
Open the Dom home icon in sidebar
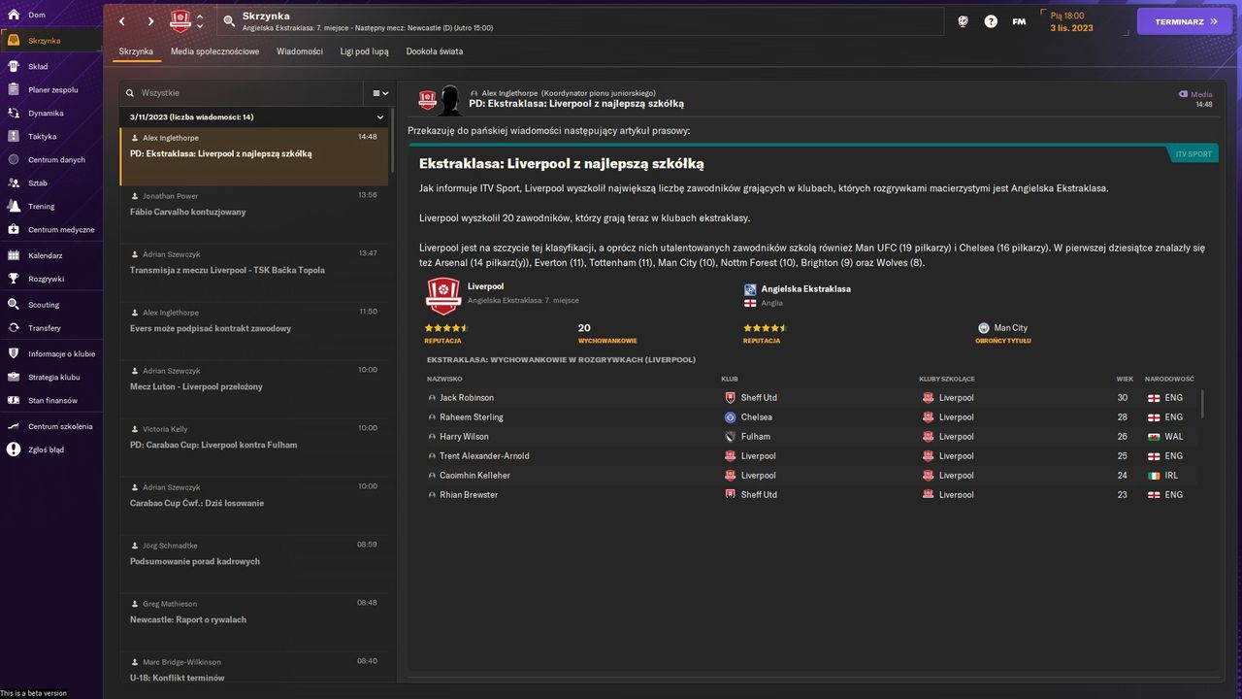[14, 15]
